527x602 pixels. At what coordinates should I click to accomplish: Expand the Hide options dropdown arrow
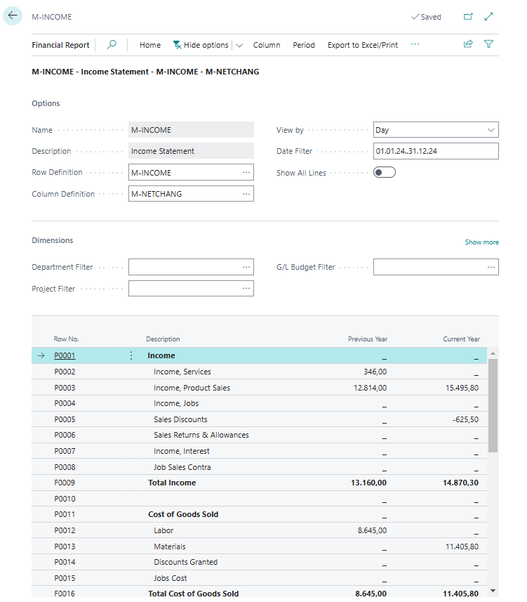click(x=239, y=45)
